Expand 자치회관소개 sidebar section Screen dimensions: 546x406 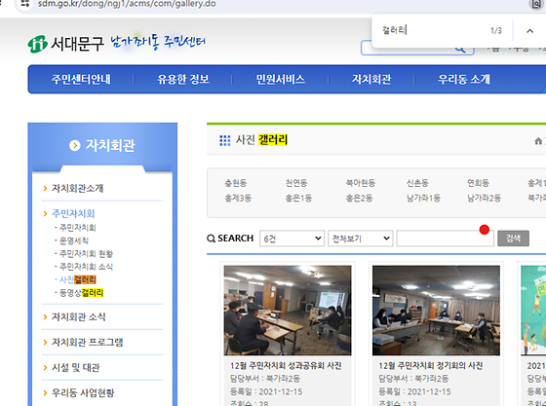(x=77, y=189)
